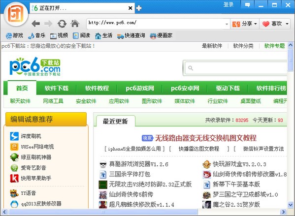Click the feedback message icon in title bar
The width and height of the screenshot is (295, 216).
tap(247, 5)
